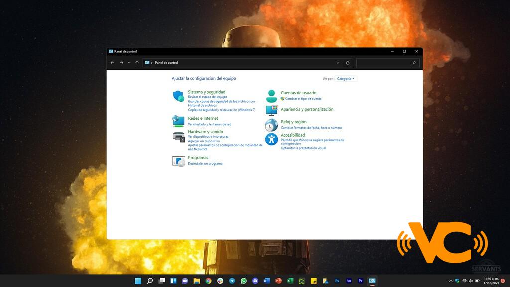Go up one level with up arrow

pos(137,63)
